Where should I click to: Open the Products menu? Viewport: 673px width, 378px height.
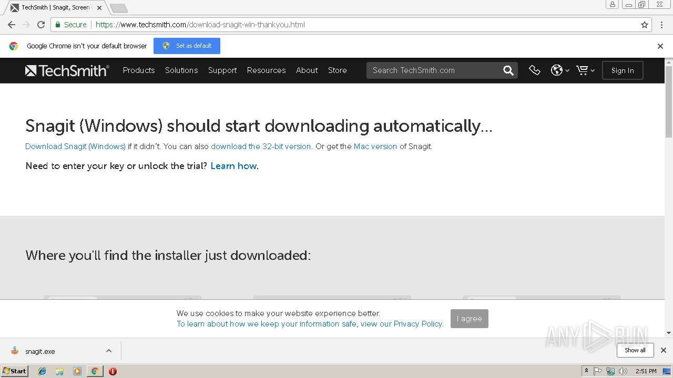[139, 70]
